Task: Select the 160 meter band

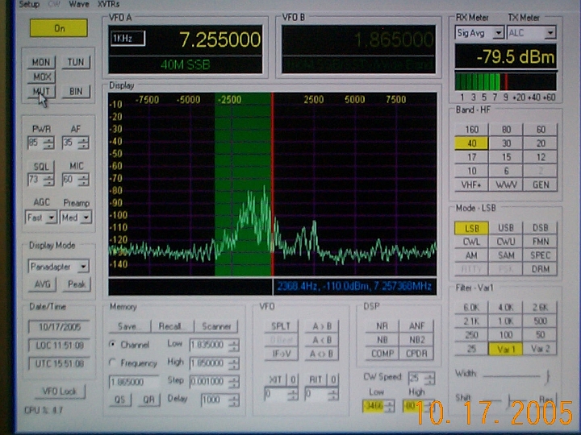Action: pos(472,130)
